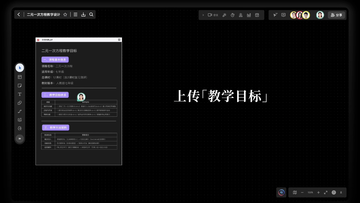Zoom out with the minus button

pyautogui.click(x=302, y=193)
